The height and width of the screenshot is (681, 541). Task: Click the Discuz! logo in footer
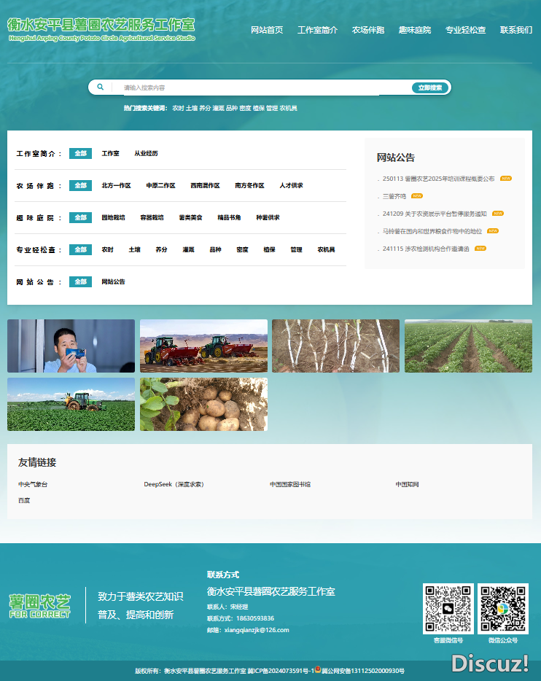(x=489, y=663)
